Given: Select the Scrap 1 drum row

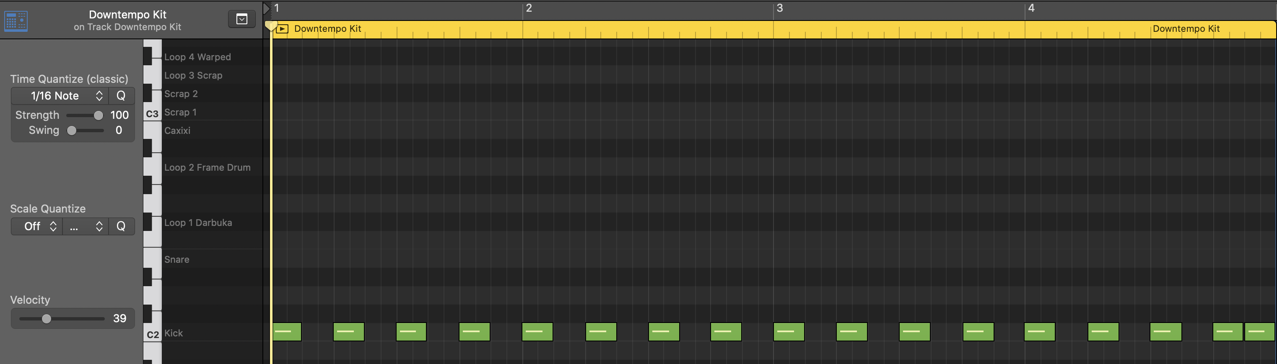Looking at the screenshot, I should click(213, 112).
